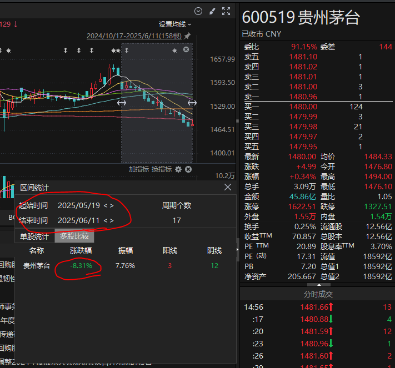
Task: Click the 净资产 205.667 value
Action: coord(302,276)
